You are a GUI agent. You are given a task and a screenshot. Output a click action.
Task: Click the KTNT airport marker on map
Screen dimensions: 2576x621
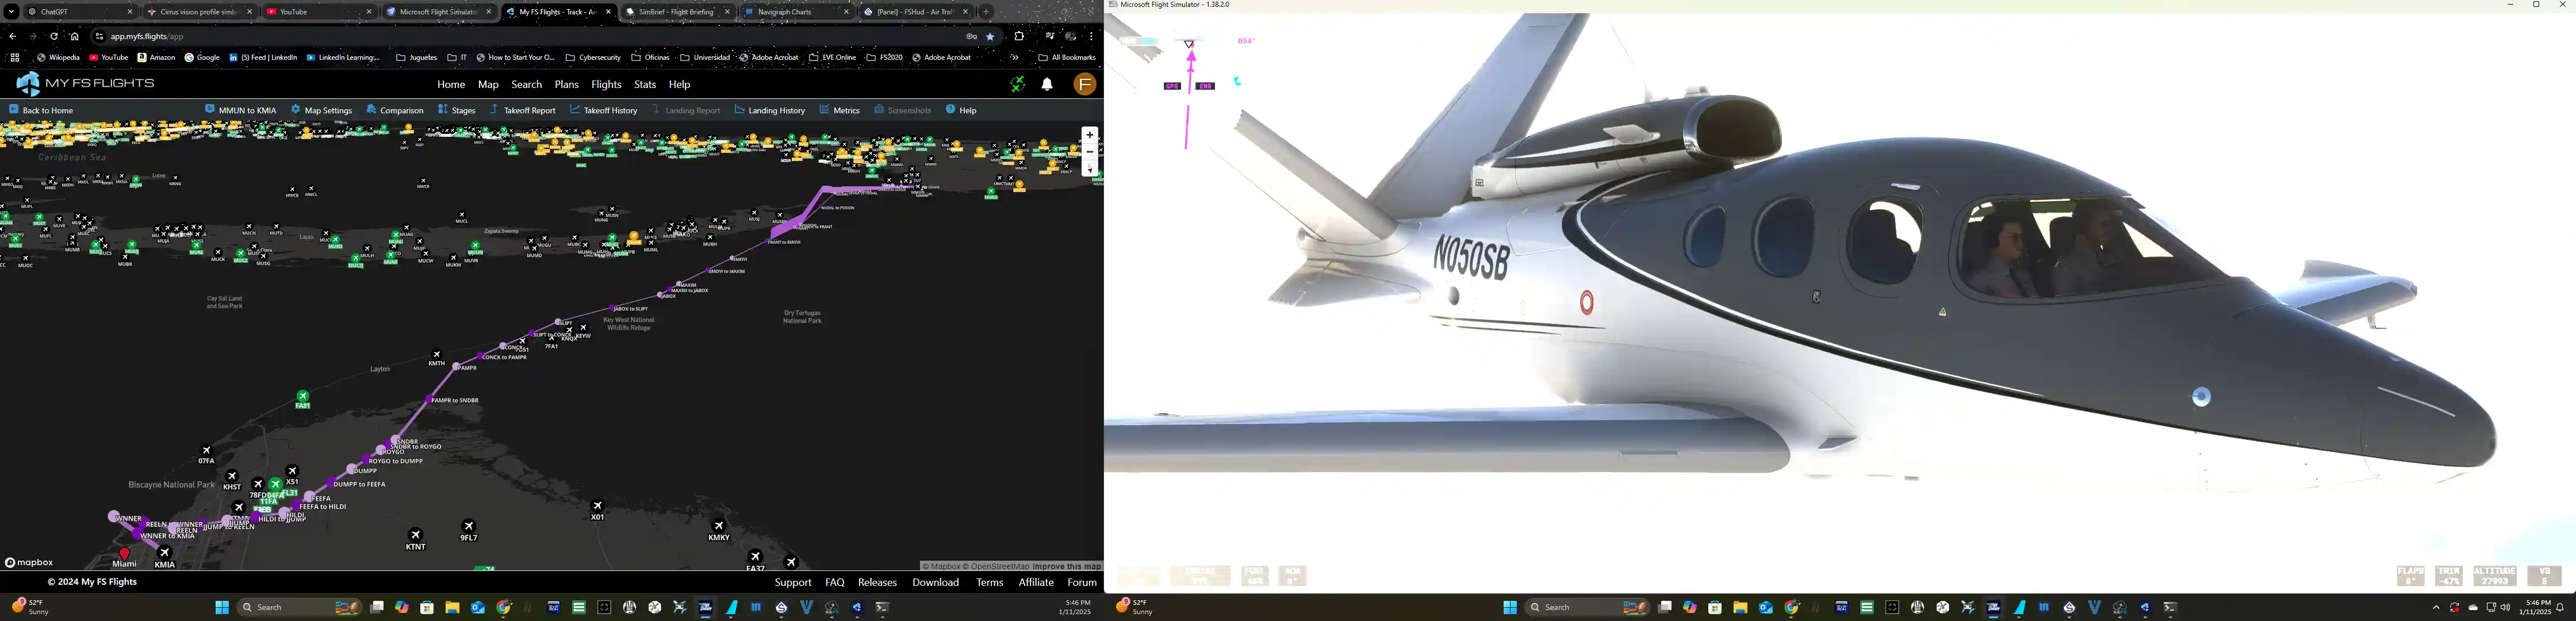click(416, 535)
